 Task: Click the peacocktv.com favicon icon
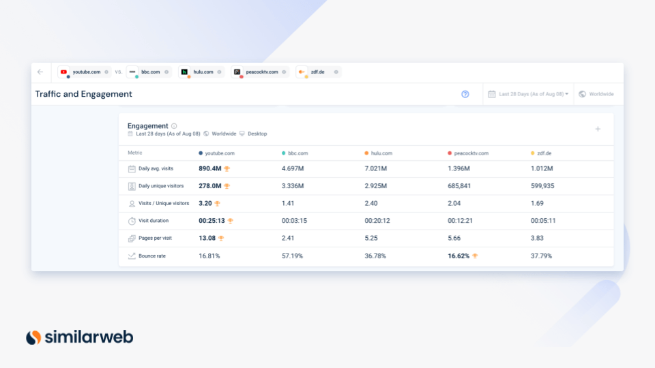tap(237, 72)
